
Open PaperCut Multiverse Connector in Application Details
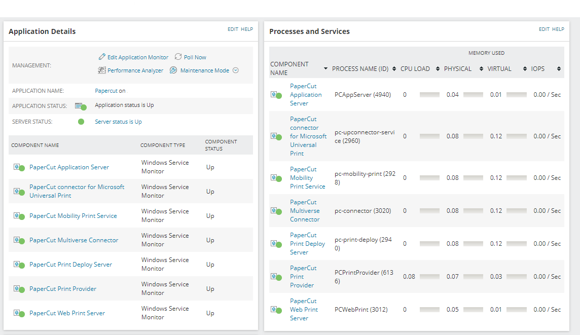click(x=74, y=240)
